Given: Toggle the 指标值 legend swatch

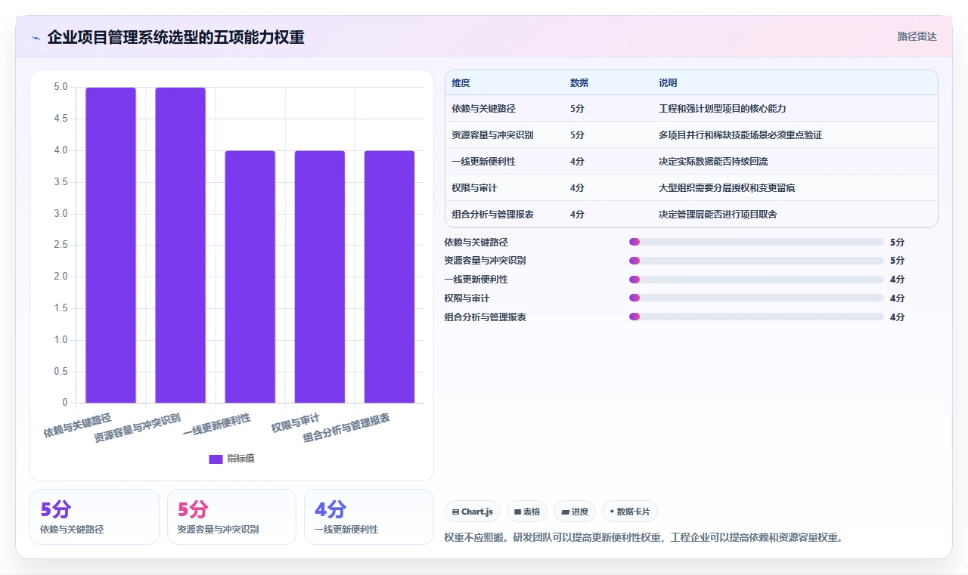Looking at the screenshot, I should tap(216, 459).
